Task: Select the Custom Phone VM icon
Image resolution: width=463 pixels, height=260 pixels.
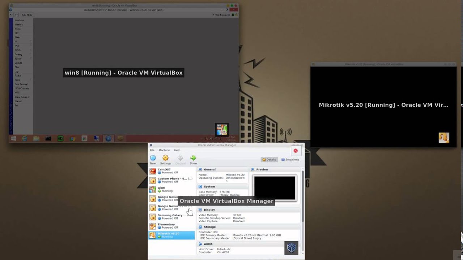Action: click(153, 180)
